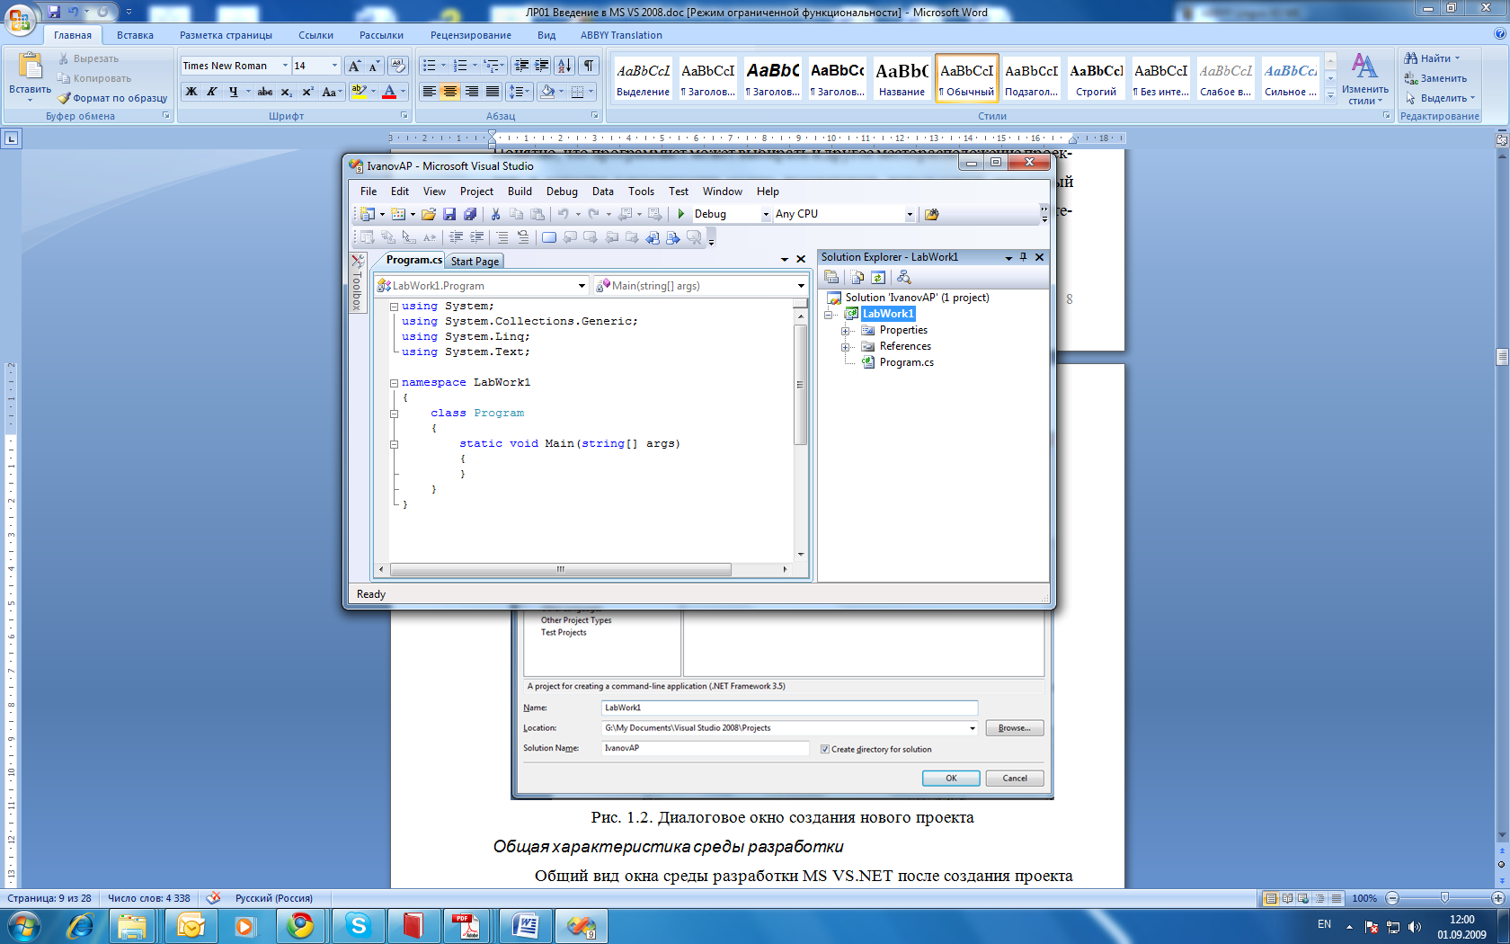Apply strikethrough formatting in Word ribbon
Image resolution: width=1510 pixels, height=944 pixels.
tap(265, 92)
